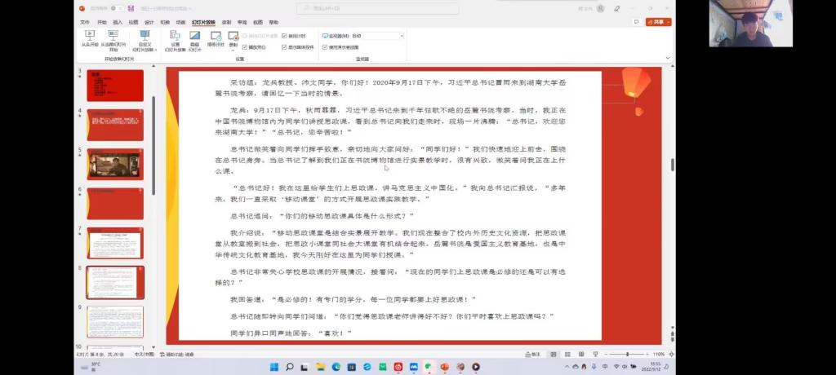This screenshot has width=836, height=375.
Task: Switch to the Insert (插入) tab
Action: (x=118, y=22)
